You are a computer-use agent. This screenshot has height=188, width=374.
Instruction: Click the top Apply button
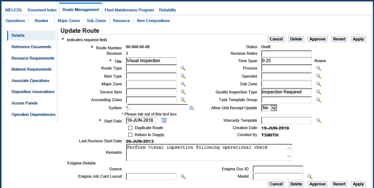[358, 39]
